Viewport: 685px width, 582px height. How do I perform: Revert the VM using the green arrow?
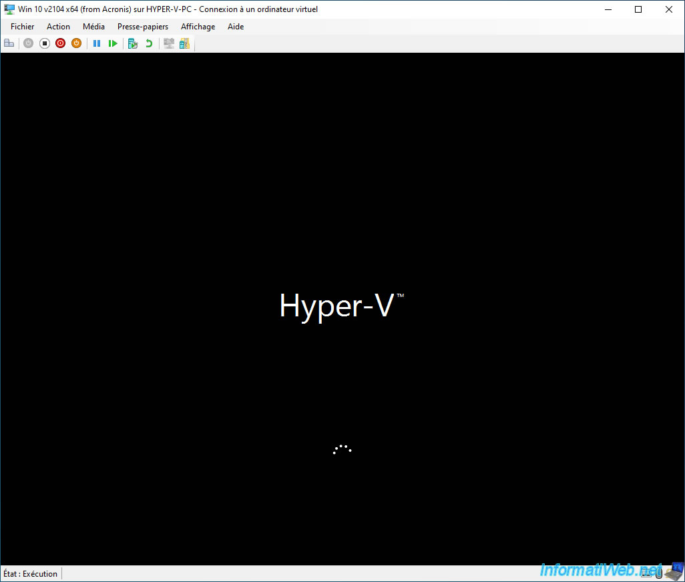coord(149,43)
